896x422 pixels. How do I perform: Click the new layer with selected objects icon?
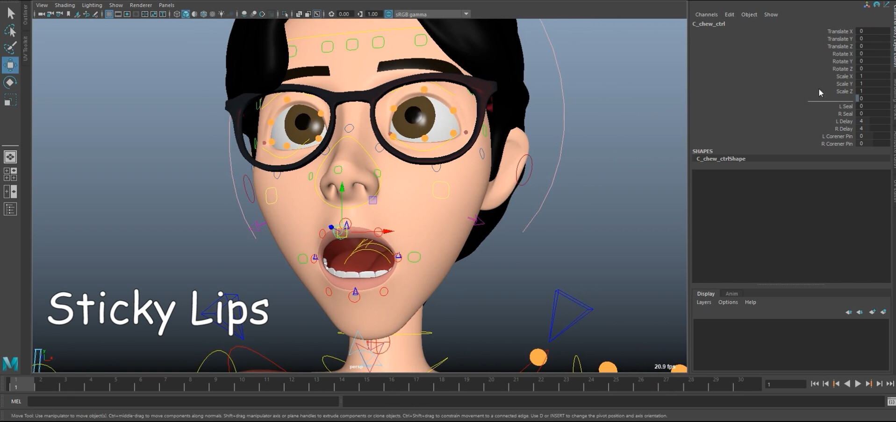[x=883, y=312]
